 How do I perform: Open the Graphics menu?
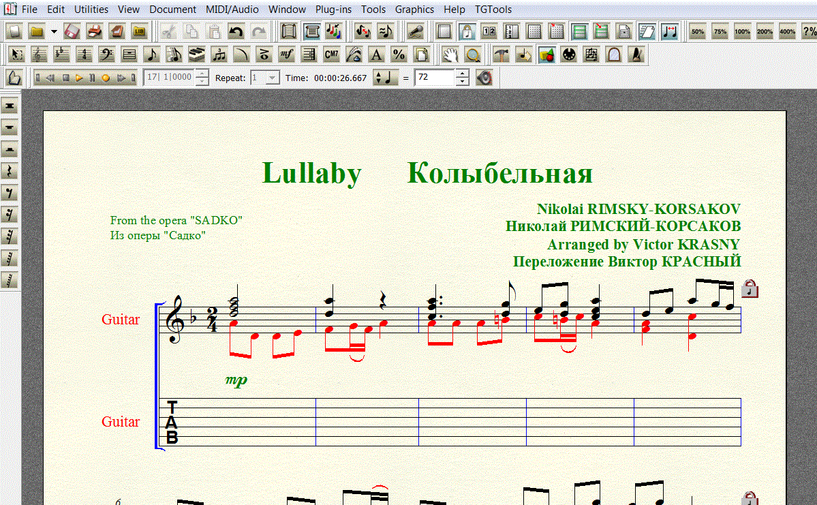click(x=414, y=10)
